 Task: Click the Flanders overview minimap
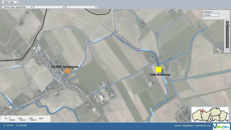click(x=210, y=114)
